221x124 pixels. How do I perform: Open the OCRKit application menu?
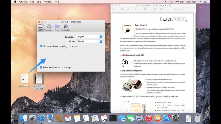(23, 2)
